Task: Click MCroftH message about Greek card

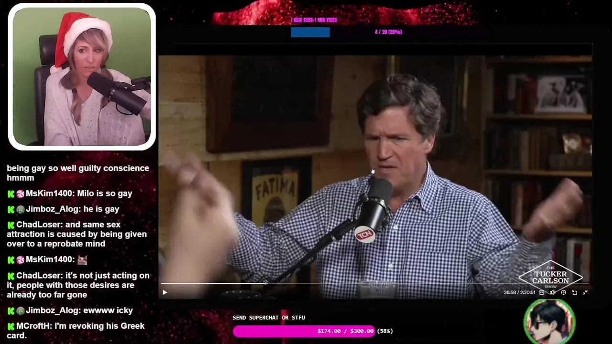Action: tap(76, 331)
